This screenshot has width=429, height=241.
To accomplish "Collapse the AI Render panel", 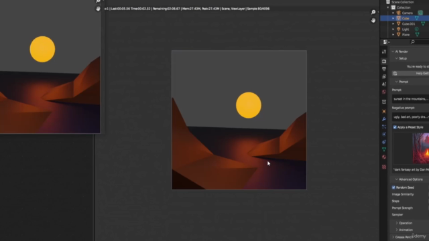I will (393, 52).
